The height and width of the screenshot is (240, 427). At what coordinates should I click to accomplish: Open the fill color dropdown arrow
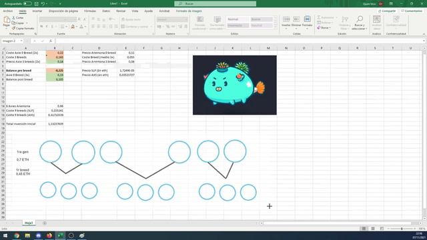click(77, 27)
